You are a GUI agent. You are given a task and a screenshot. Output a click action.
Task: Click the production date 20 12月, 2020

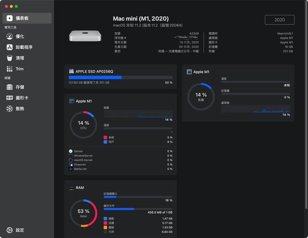(189, 47)
